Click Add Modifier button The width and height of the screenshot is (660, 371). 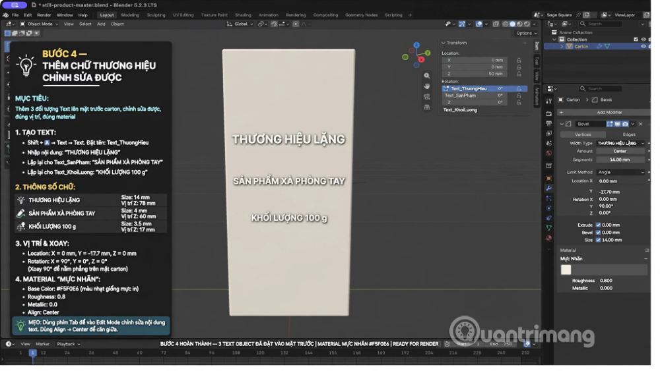click(604, 113)
